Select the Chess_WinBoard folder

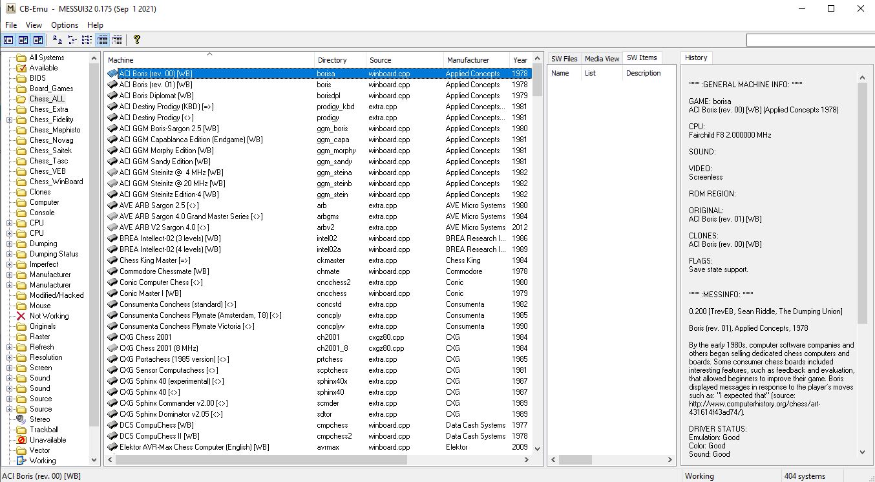point(56,182)
